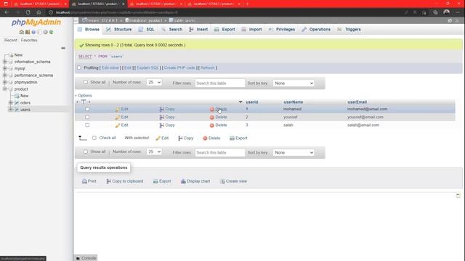Collapse product database node
The image size is (465, 261).
[5, 88]
